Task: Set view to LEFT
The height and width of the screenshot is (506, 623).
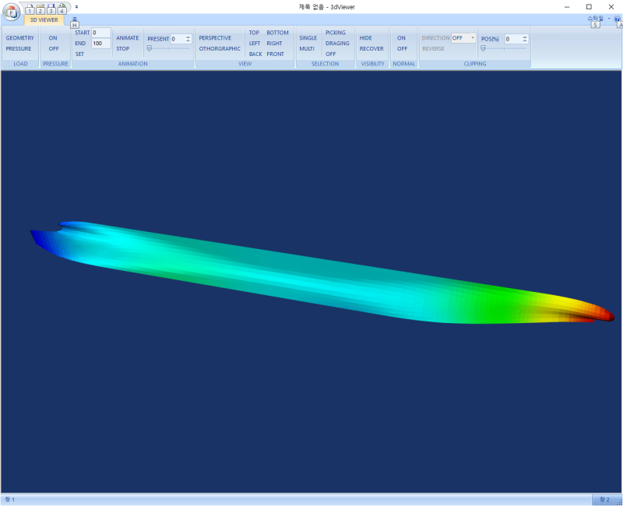Action: coord(255,44)
